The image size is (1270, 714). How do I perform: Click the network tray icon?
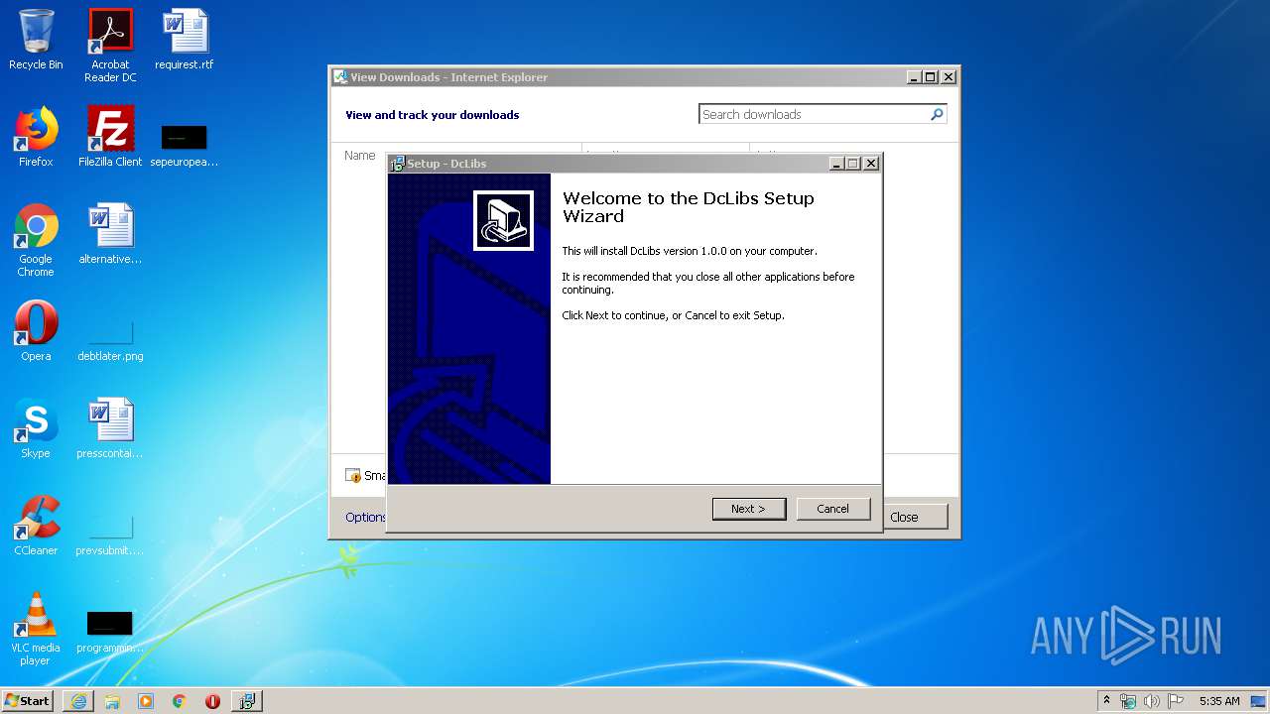tap(1128, 701)
